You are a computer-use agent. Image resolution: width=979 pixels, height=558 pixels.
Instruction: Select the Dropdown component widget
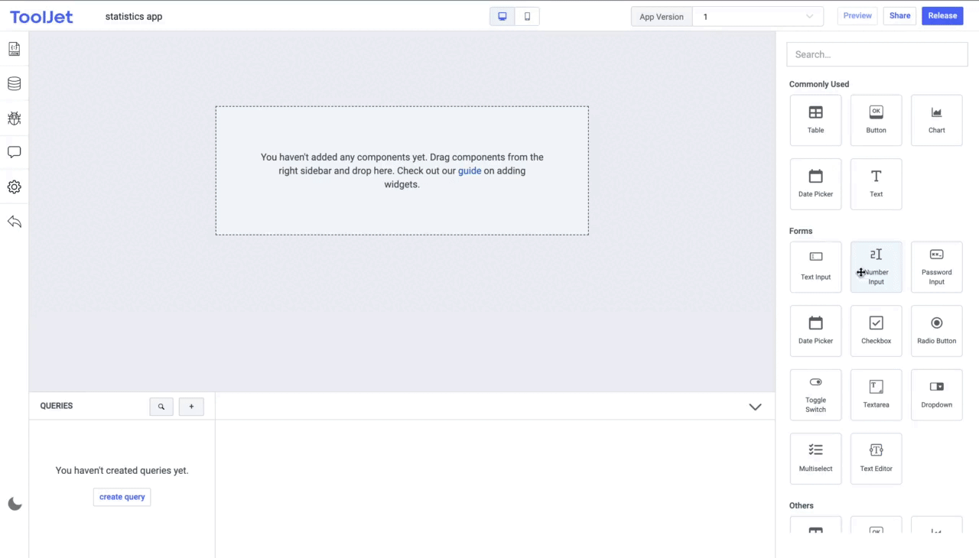936,394
